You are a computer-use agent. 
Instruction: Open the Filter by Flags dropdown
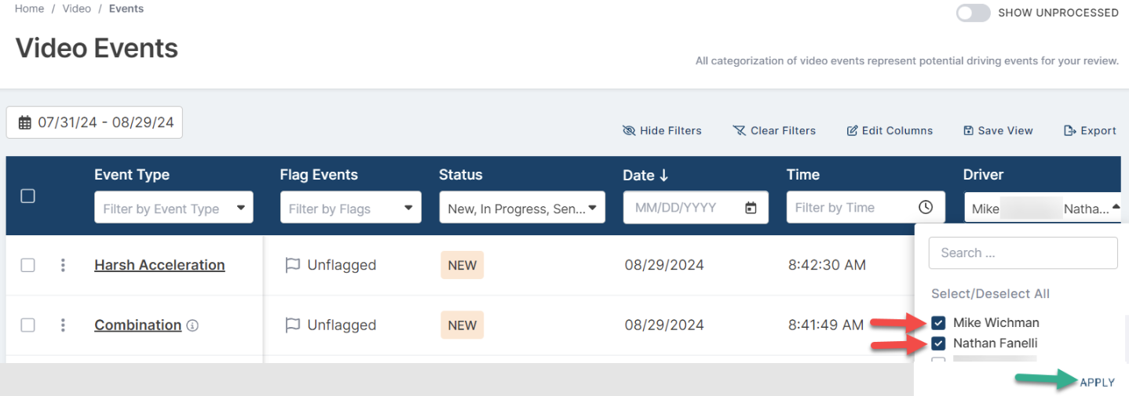point(350,208)
